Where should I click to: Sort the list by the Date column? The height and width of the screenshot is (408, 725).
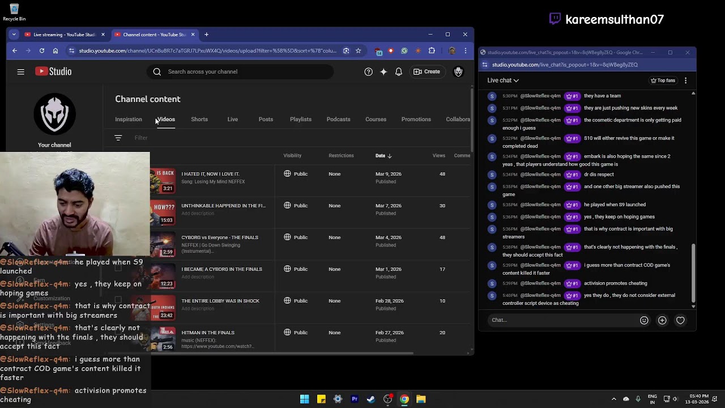383,155
